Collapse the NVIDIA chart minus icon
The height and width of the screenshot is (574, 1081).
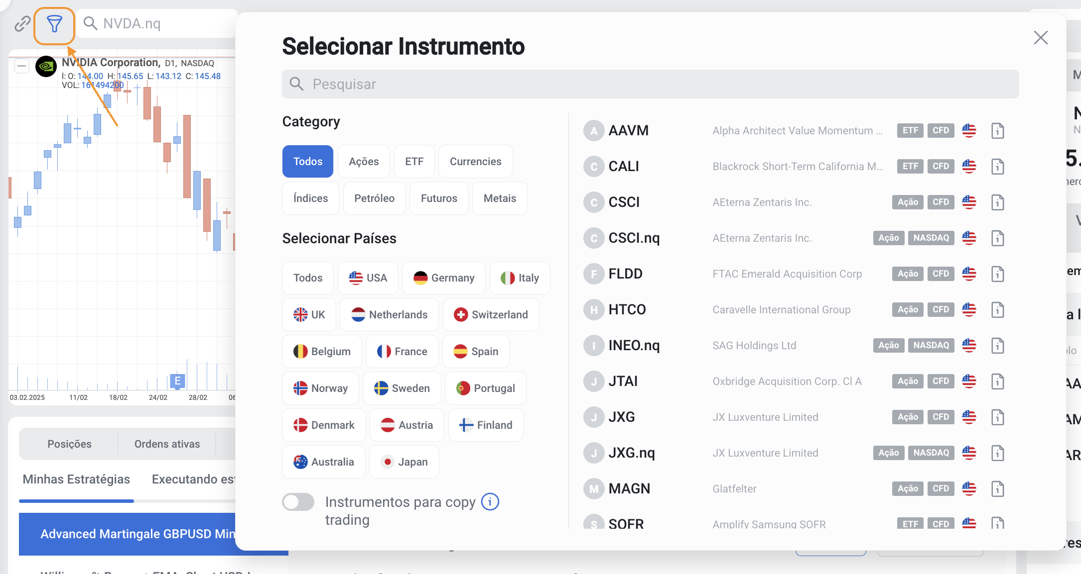click(x=21, y=66)
